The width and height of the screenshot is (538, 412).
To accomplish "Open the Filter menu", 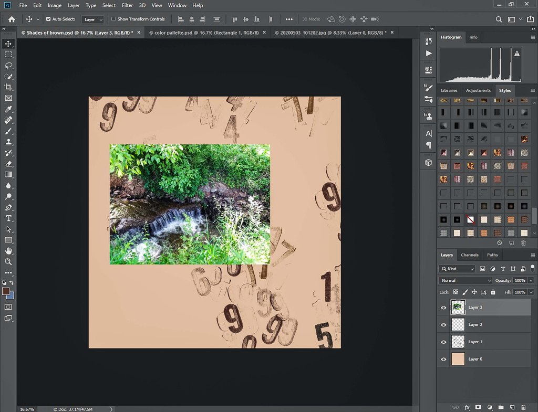I will point(127,5).
